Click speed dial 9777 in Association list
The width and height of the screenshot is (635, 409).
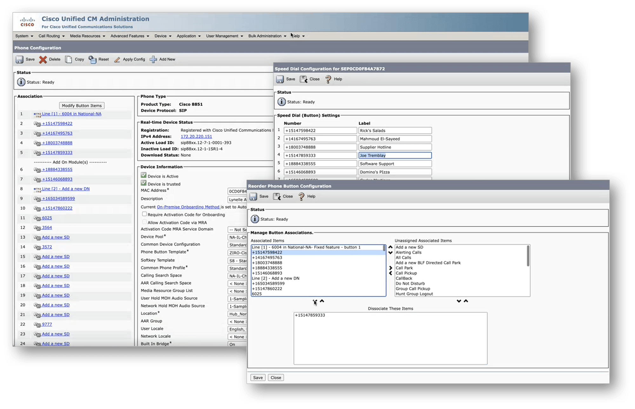click(47, 324)
